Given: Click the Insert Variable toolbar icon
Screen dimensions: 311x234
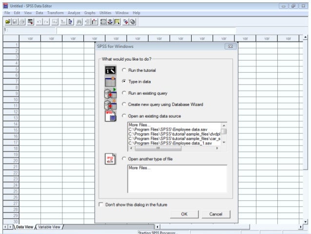Looking at the screenshot, I should click(95, 21).
